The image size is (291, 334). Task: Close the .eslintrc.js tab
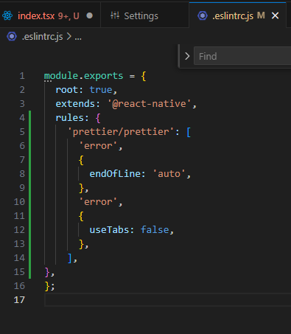tap(276, 15)
